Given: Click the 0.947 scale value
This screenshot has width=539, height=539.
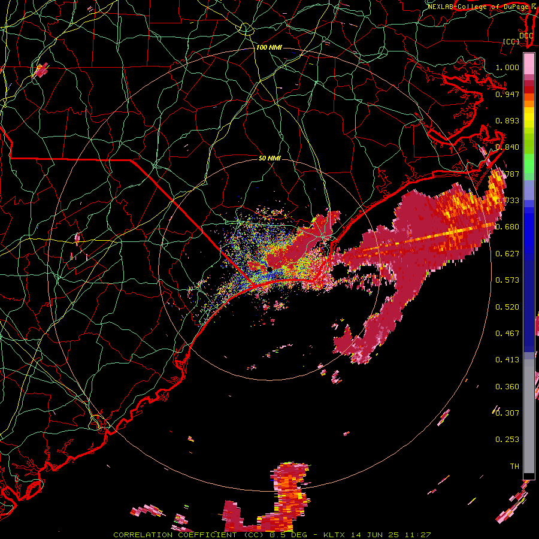Looking at the screenshot, I should coord(507,94).
